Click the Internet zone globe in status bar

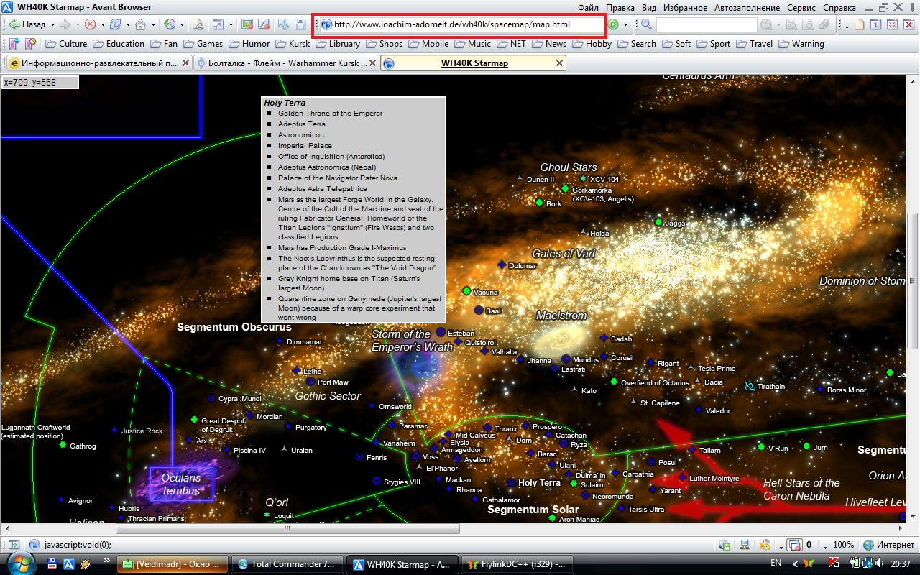click(868, 545)
